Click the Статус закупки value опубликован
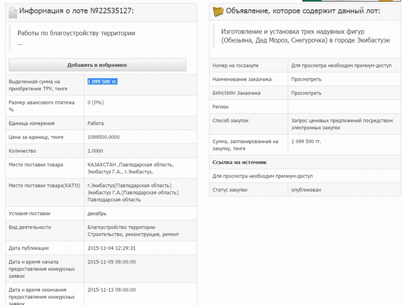This screenshot has width=404, height=305. 306,190
